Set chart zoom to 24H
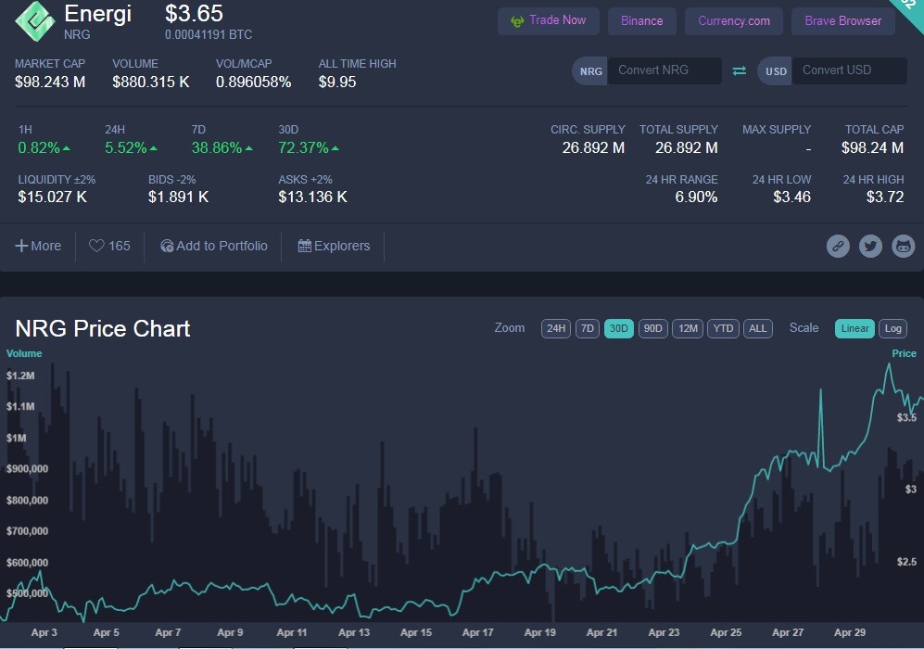924x649 pixels. coord(556,328)
